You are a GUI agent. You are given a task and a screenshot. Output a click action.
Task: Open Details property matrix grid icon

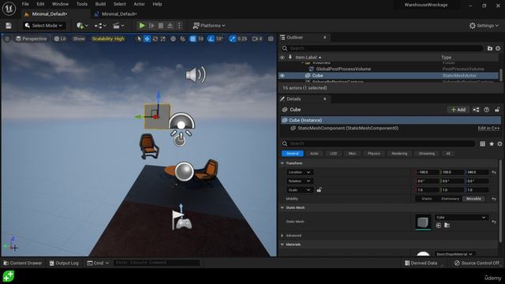pyautogui.click(x=482, y=144)
